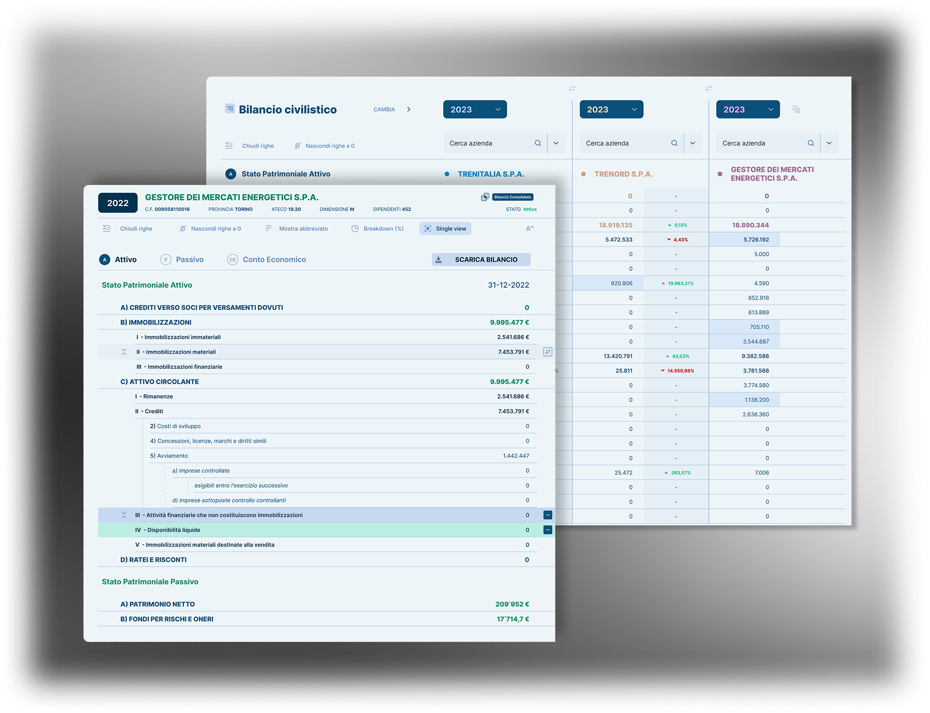This screenshot has width=930, height=713.
Task: Switch to the Passivo tab
Action: 182,259
